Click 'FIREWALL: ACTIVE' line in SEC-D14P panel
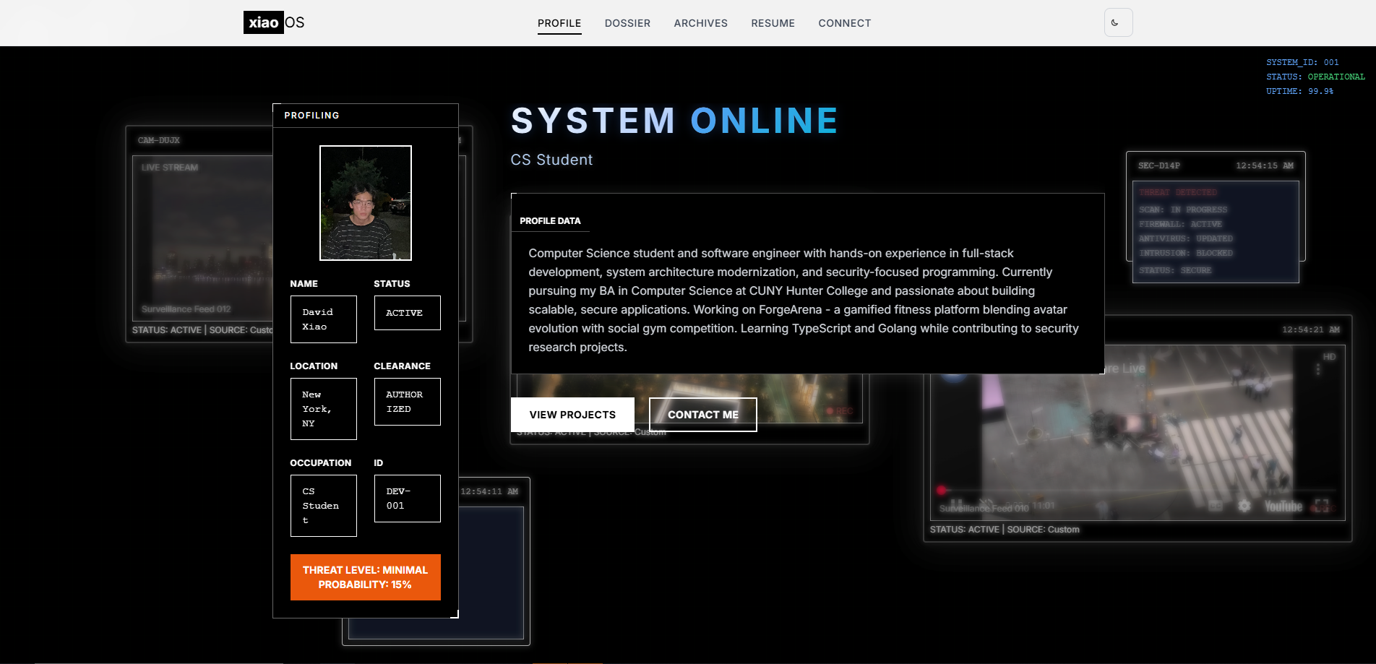 [1180, 224]
